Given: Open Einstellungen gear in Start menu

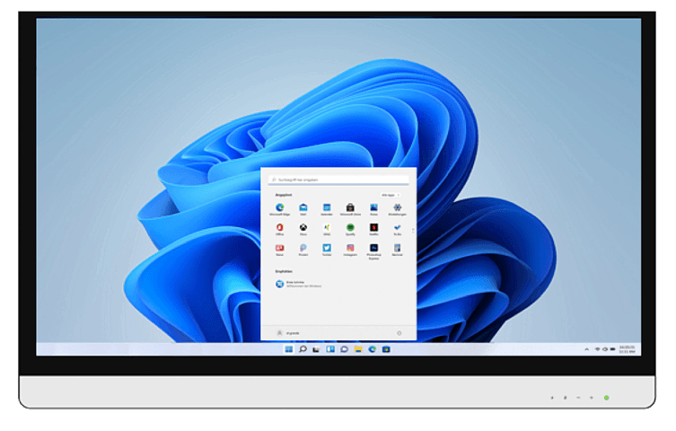Looking at the screenshot, I should 397,209.
